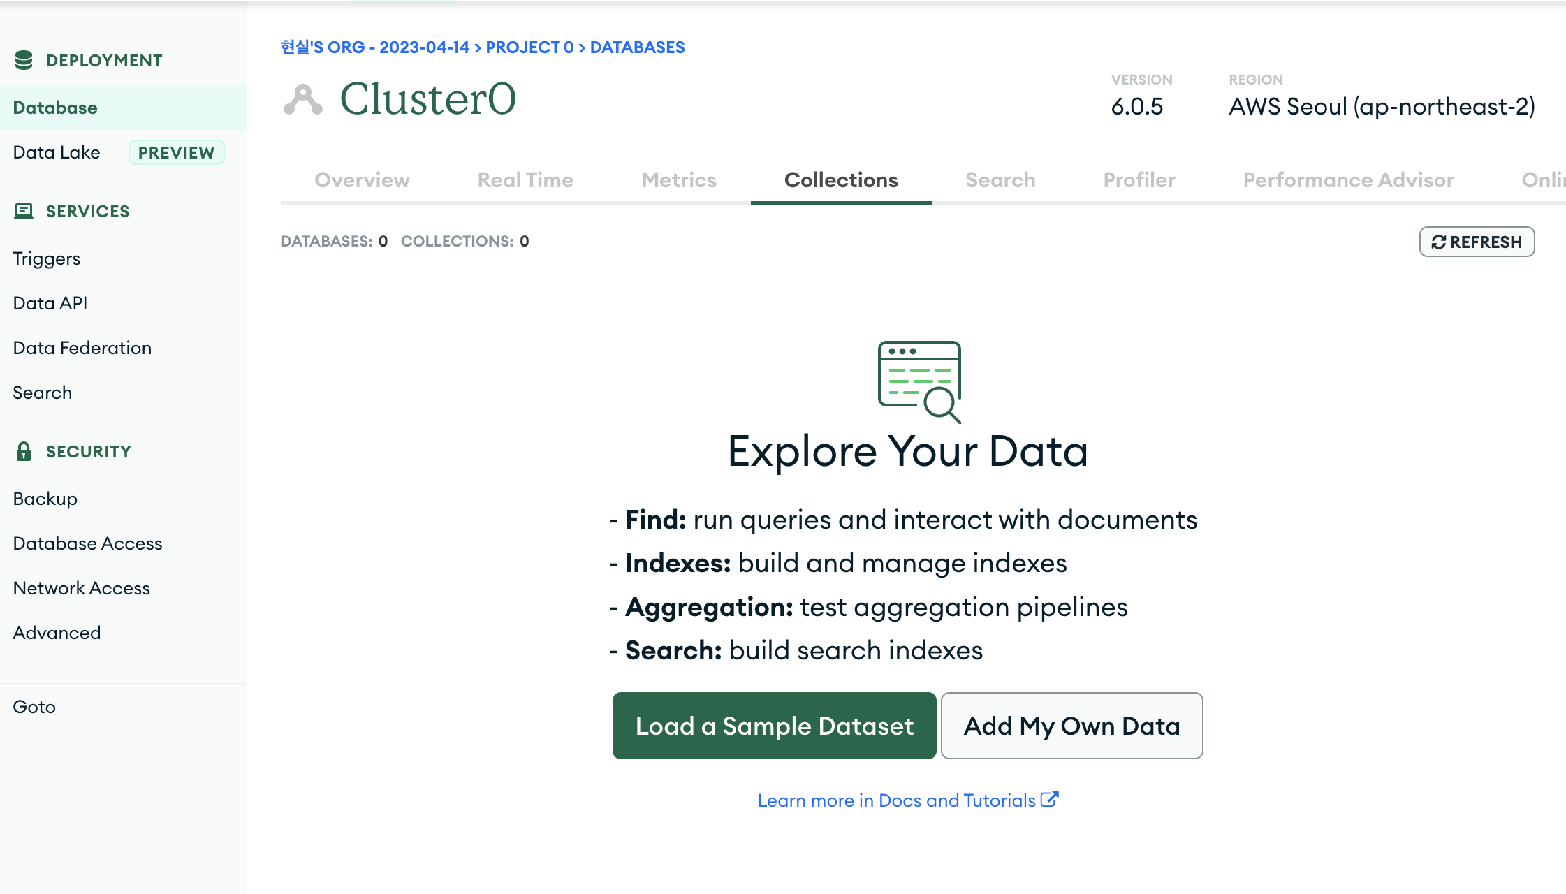Click the version value 6.0.5

[1137, 107]
